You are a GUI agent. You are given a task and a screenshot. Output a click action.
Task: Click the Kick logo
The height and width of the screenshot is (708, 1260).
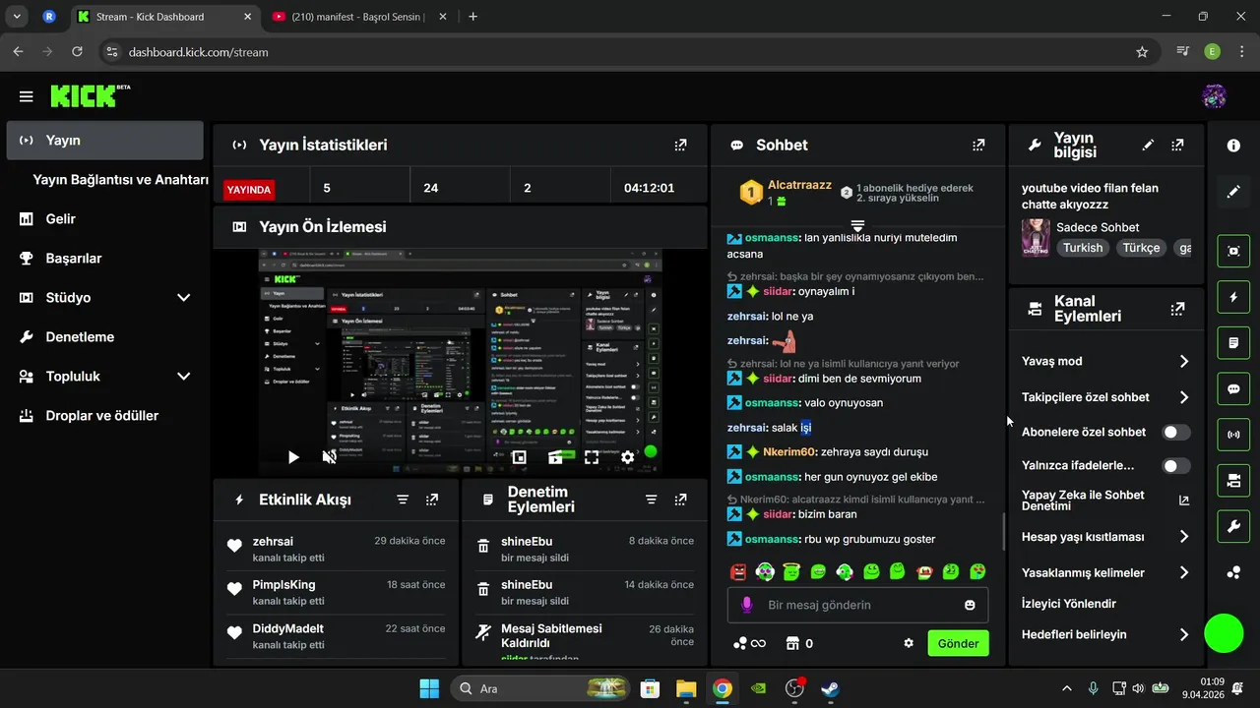pyautogui.click(x=90, y=95)
